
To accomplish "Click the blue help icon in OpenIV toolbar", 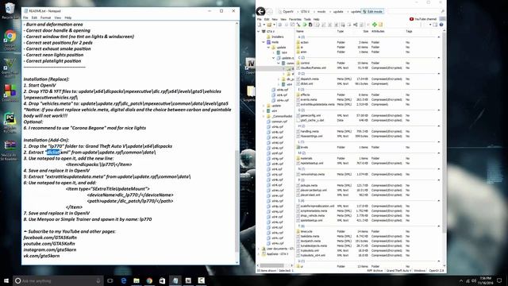I will pos(441,25).
